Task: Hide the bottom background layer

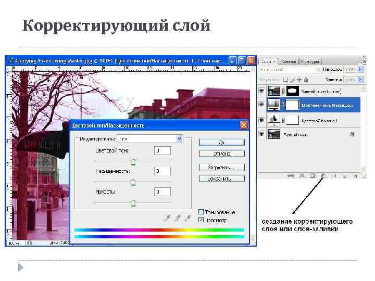Action: click(261, 134)
